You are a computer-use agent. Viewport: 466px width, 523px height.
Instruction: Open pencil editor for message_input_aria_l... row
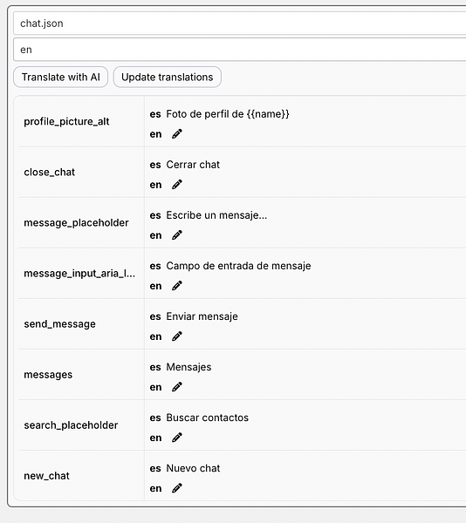tap(177, 286)
